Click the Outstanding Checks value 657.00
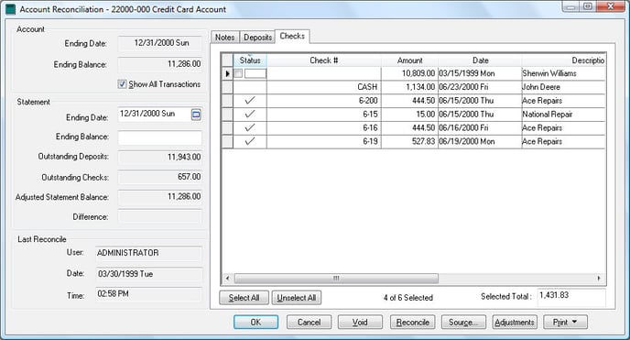The width and height of the screenshot is (630, 340). coord(160,177)
